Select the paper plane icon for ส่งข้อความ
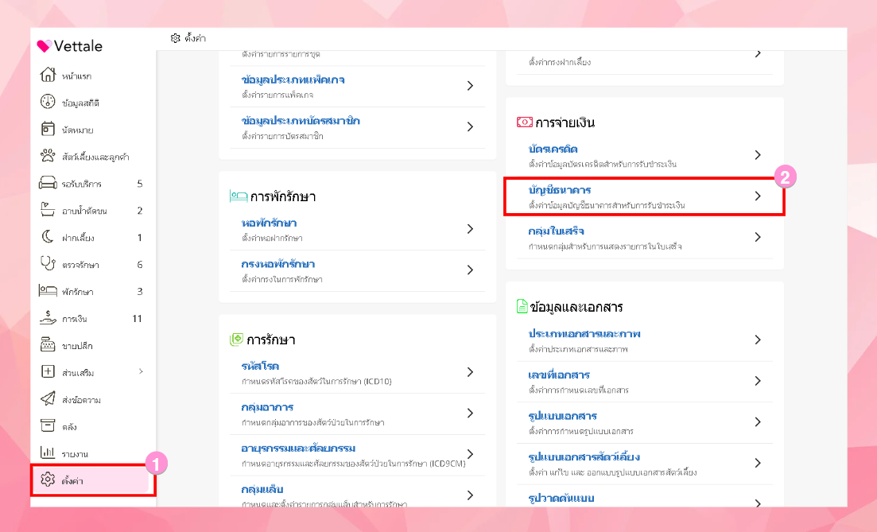 [48, 399]
